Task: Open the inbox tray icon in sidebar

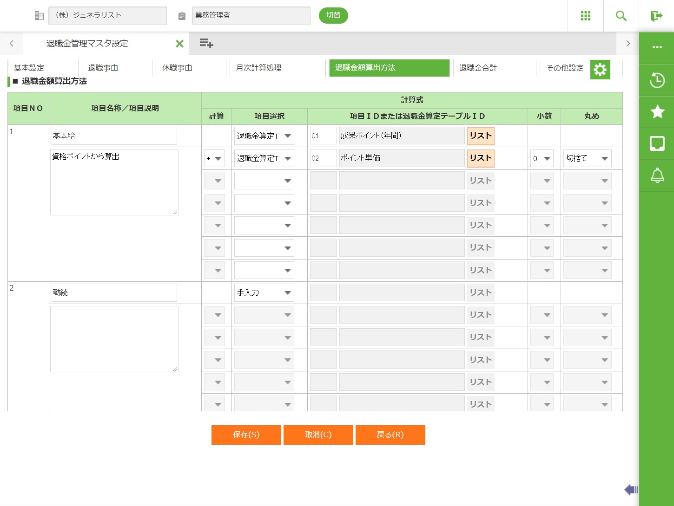Action: (x=657, y=144)
